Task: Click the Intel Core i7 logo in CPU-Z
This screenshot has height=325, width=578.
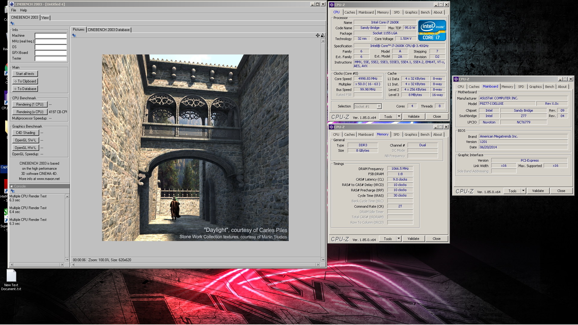Action: pos(432,30)
